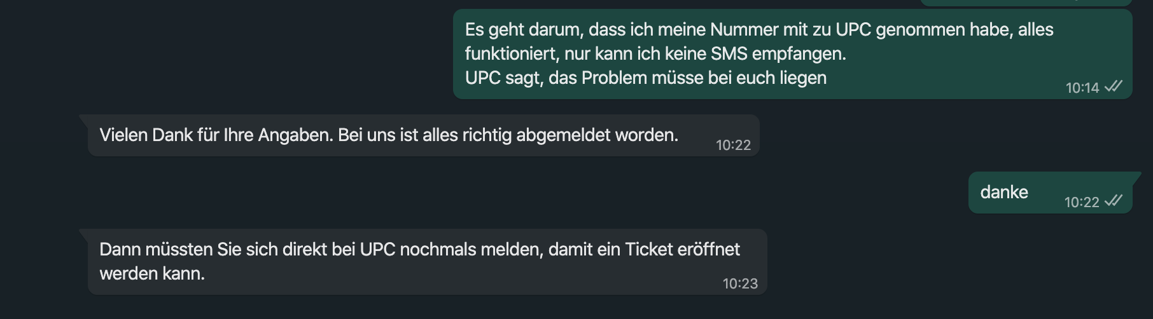The image size is (1153, 319).
Task: Click the read receipt checkmarks beside 10:14
Action: tap(1114, 86)
